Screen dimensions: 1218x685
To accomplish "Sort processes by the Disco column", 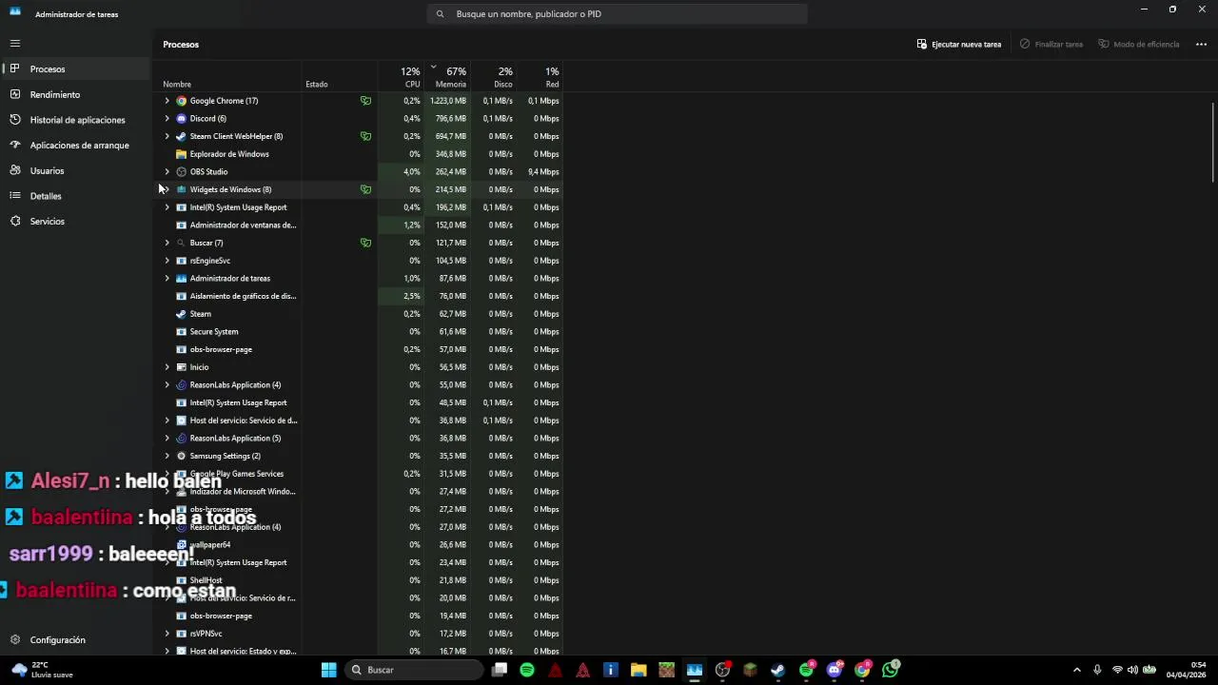I will click(495, 78).
